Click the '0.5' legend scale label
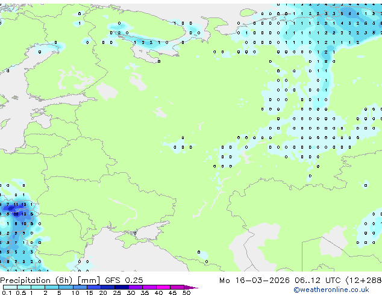The height and width of the screenshot is (295, 382). point(20,293)
